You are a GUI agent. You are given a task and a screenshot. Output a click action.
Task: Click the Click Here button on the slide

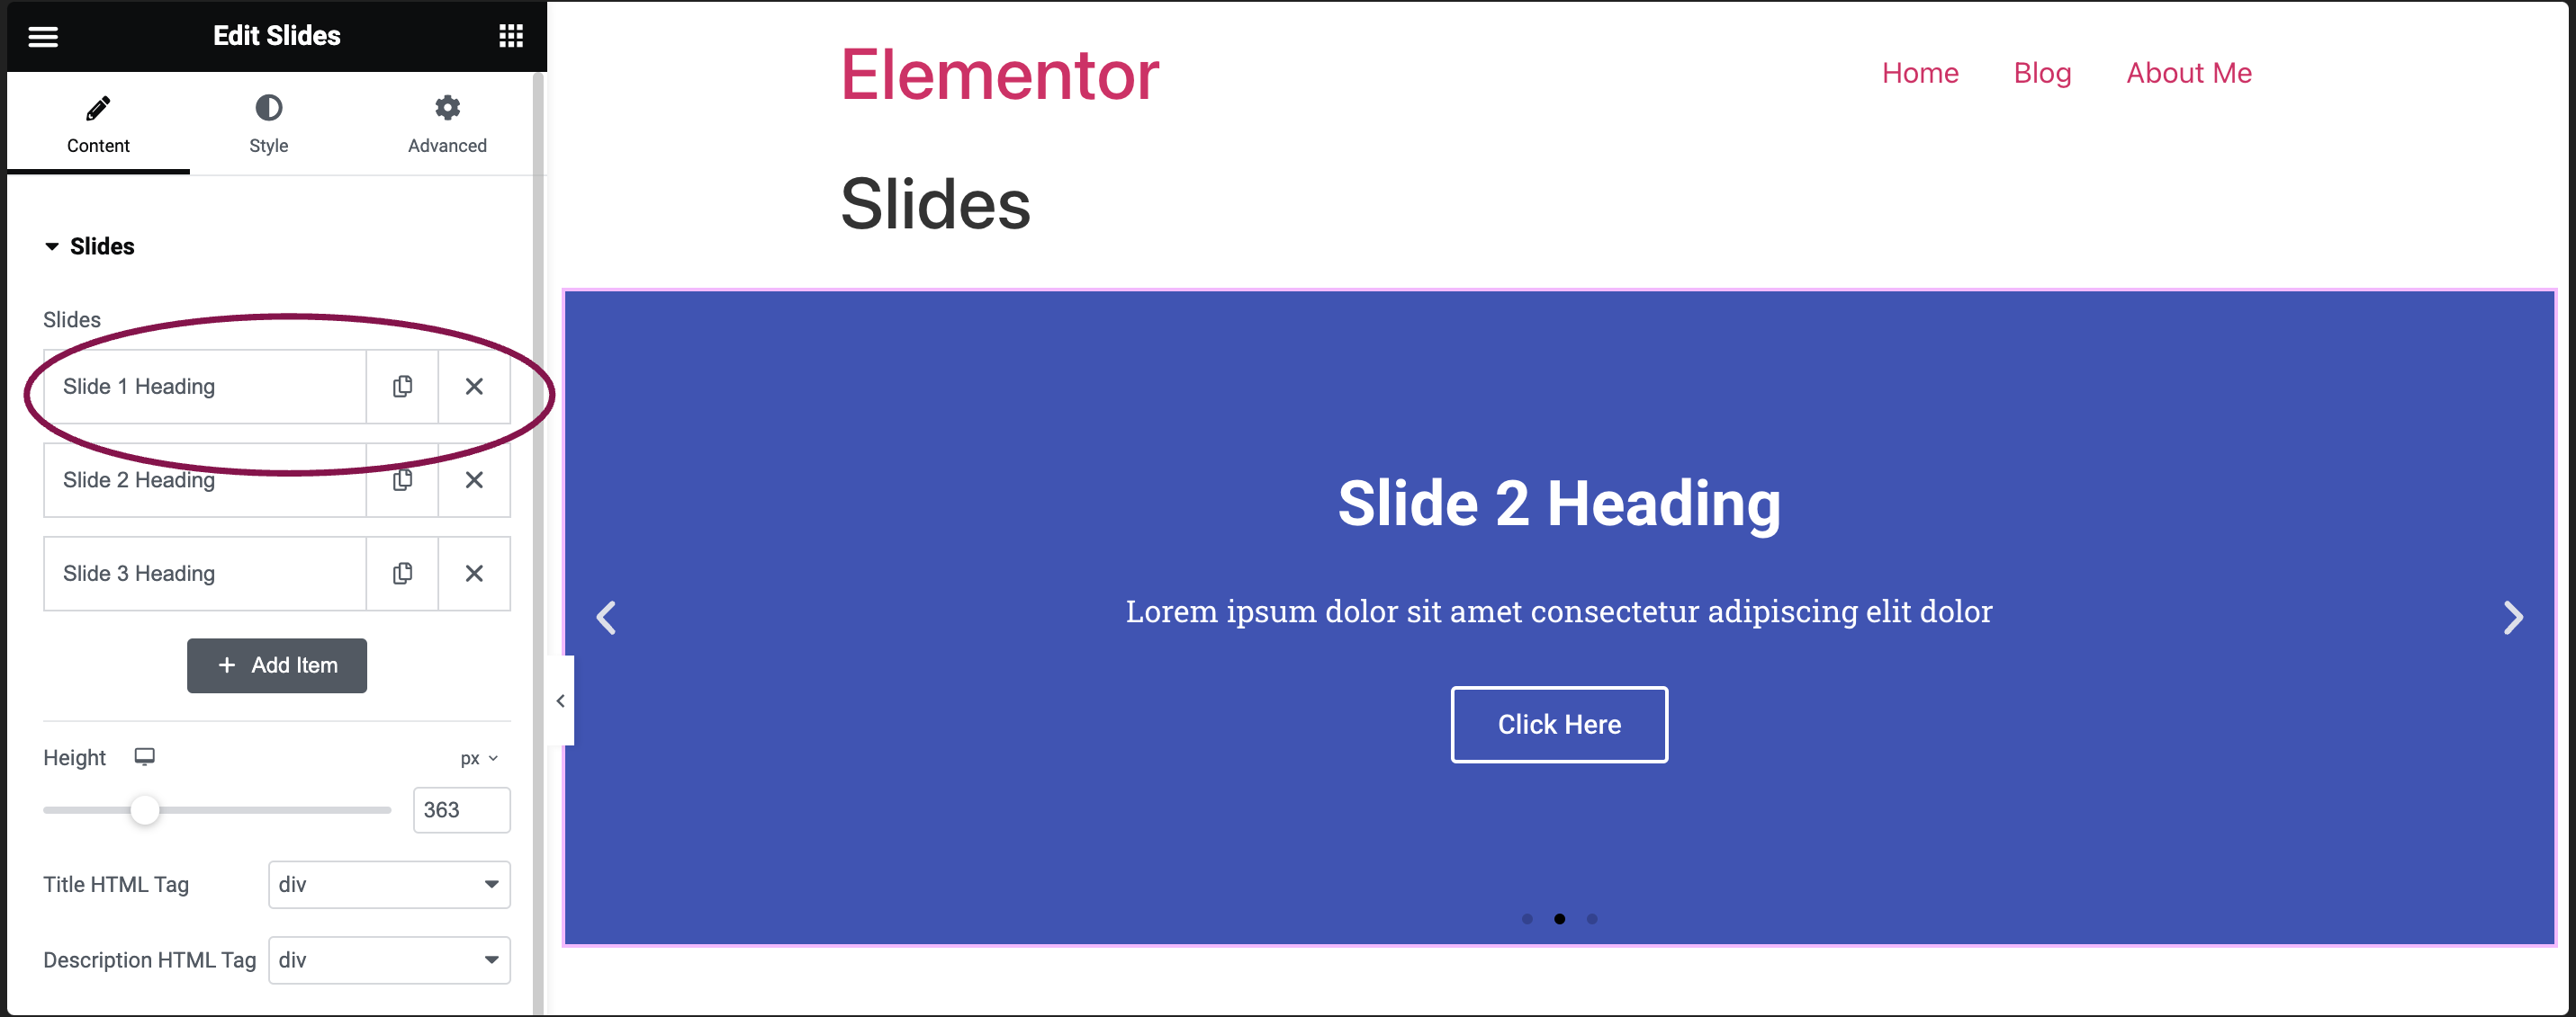pos(1559,723)
